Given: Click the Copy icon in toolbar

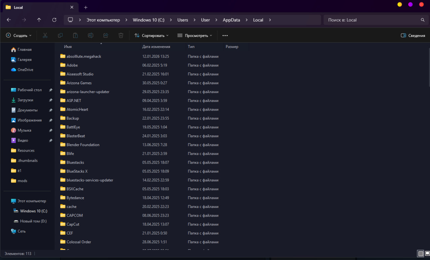Looking at the screenshot, I should point(60,35).
